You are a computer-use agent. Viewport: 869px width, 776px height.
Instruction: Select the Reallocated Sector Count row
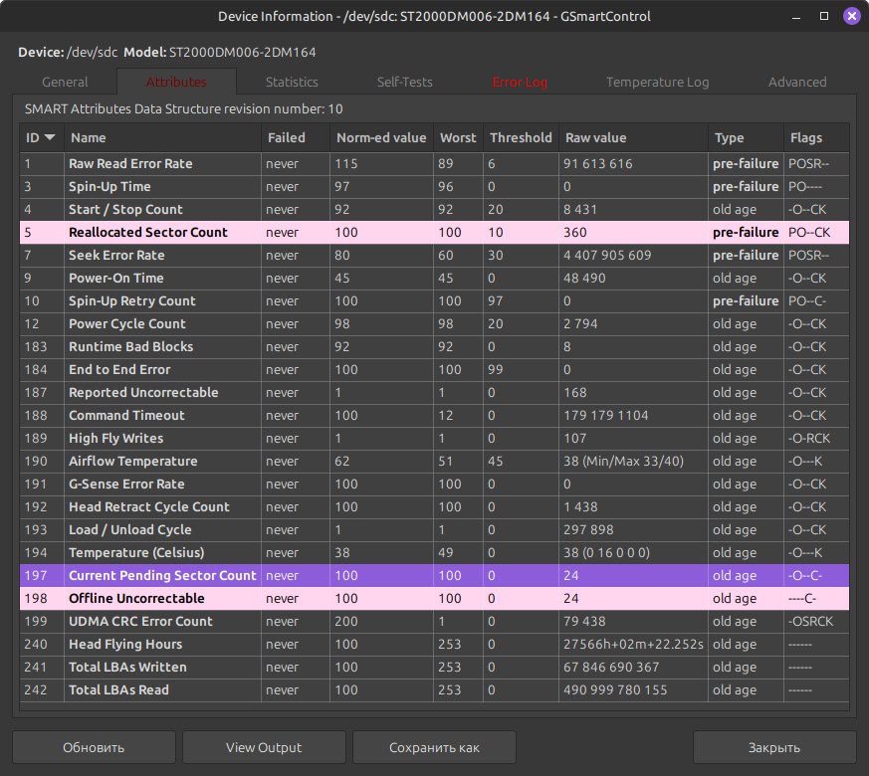coord(434,233)
